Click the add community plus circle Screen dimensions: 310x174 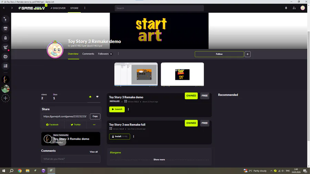pos(5,98)
